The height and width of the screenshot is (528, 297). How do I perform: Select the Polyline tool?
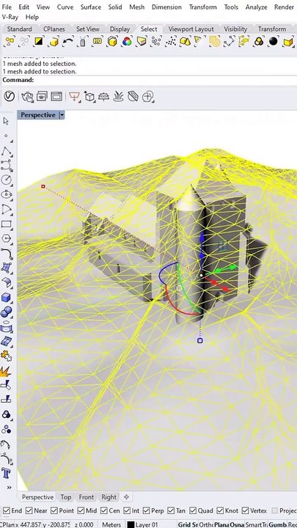7,151
